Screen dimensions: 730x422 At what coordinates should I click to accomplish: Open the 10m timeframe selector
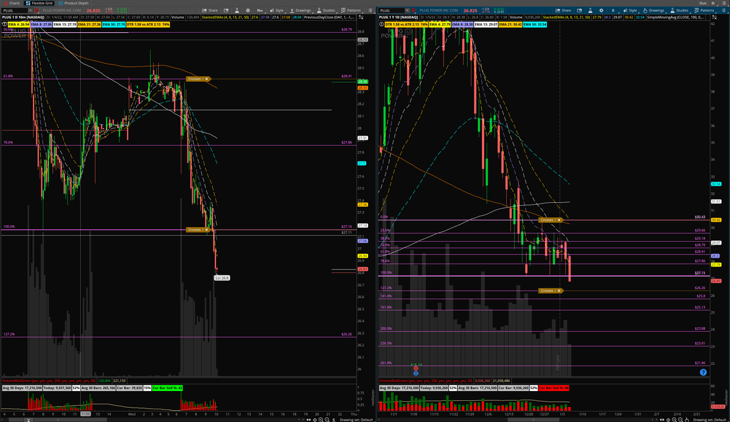pyautogui.click(x=260, y=10)
